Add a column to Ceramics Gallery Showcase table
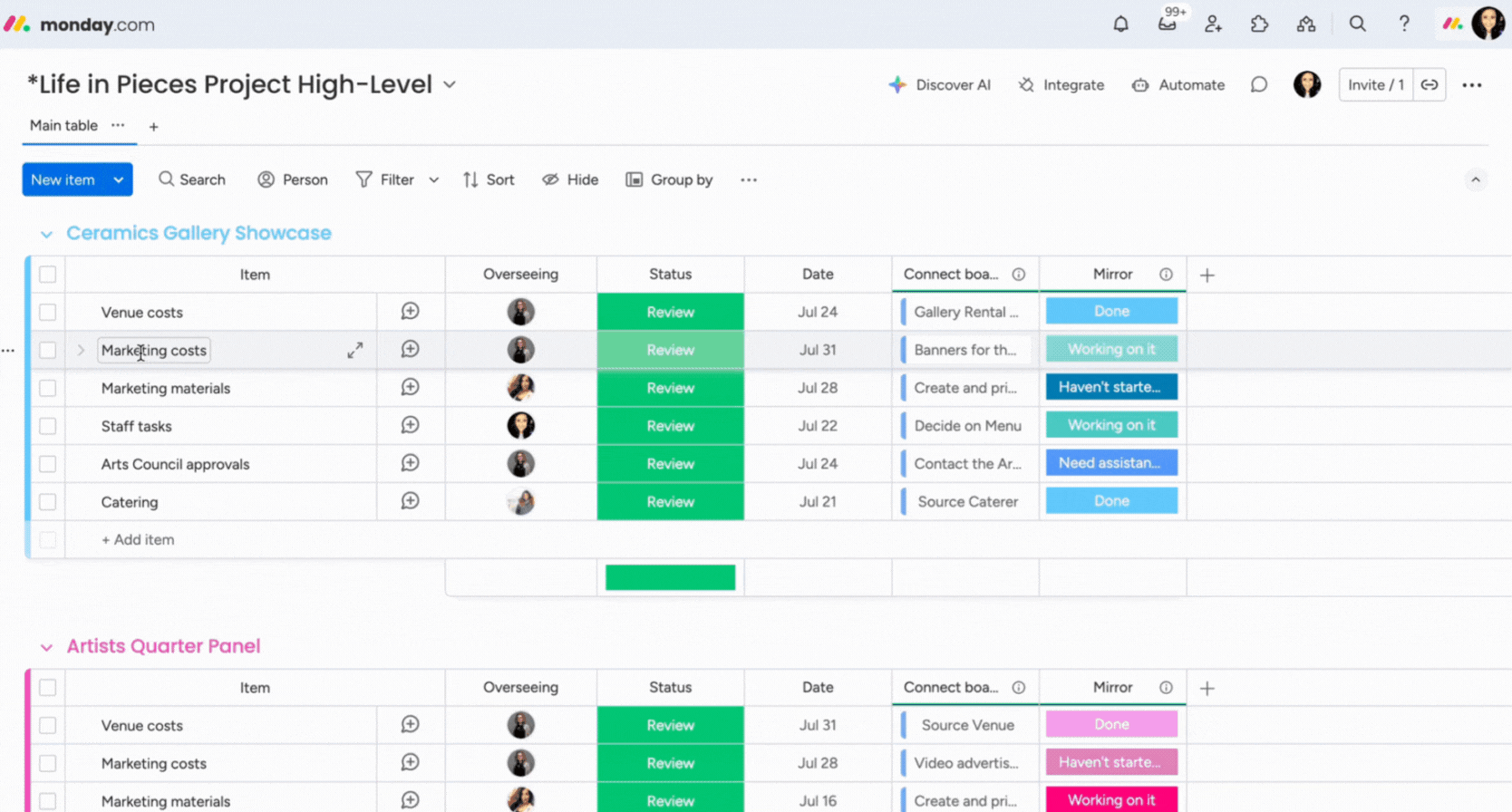 (1207, 275)
